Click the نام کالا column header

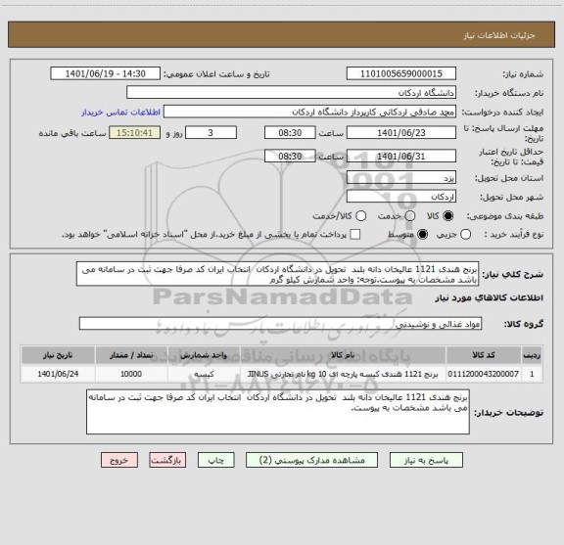(x=343, y=355)
